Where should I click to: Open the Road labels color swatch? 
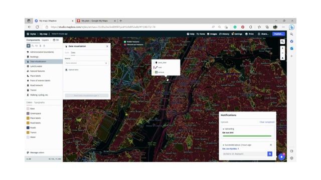click(28, 123)
